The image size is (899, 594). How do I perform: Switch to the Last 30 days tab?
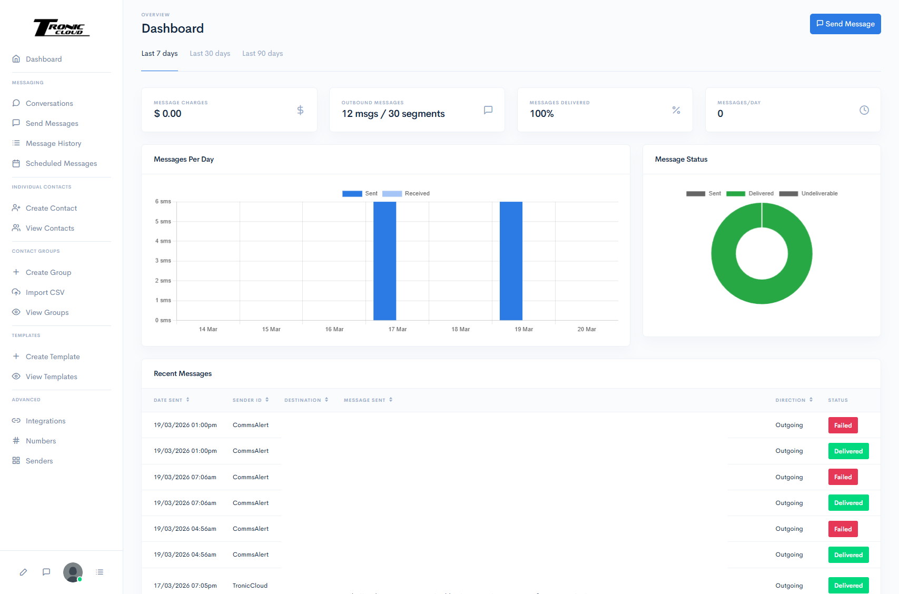[x=210, y=54]
